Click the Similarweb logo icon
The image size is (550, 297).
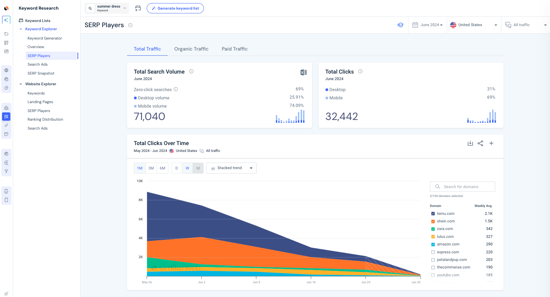pyautogui.click(x=6, y=8)
